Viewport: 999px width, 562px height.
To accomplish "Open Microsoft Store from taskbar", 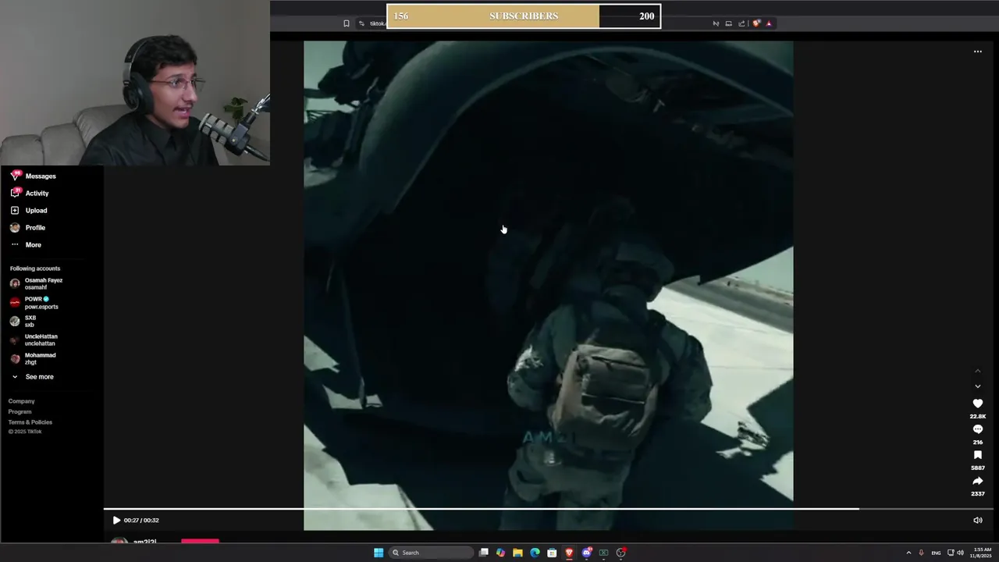I will tap(552, 553).
